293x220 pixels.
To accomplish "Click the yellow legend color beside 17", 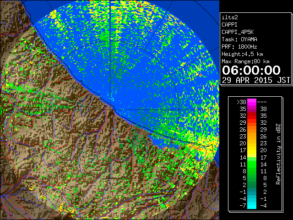I will click(x=252, y=150).
